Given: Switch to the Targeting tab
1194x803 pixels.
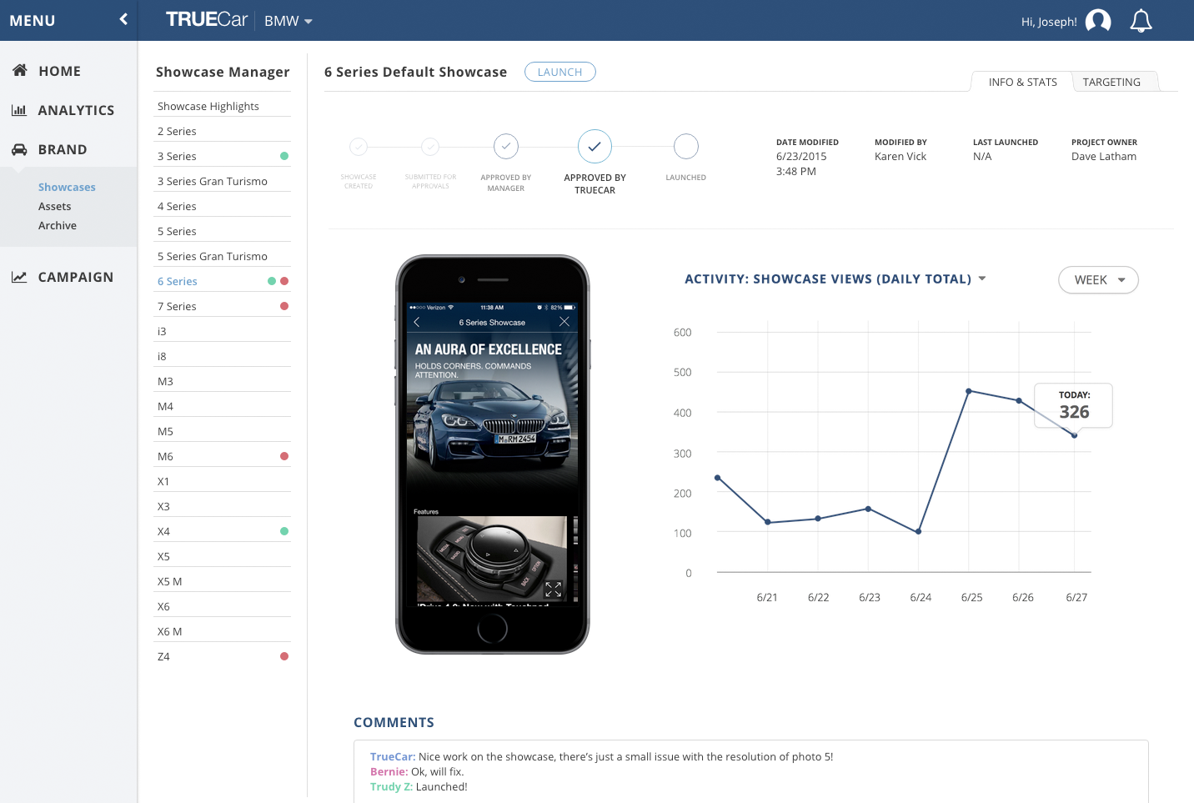Looking at the screenshot, I should click(x=1111, y=82).
